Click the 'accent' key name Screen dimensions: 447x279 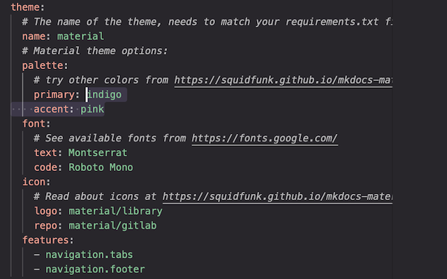(51, 109)
